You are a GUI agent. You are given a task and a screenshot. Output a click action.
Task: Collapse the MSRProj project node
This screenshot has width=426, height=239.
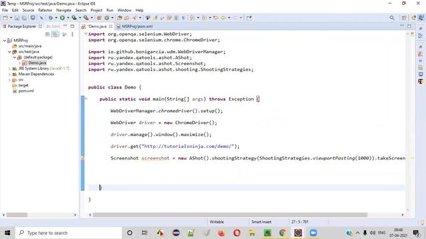click(x=5, y=40)
